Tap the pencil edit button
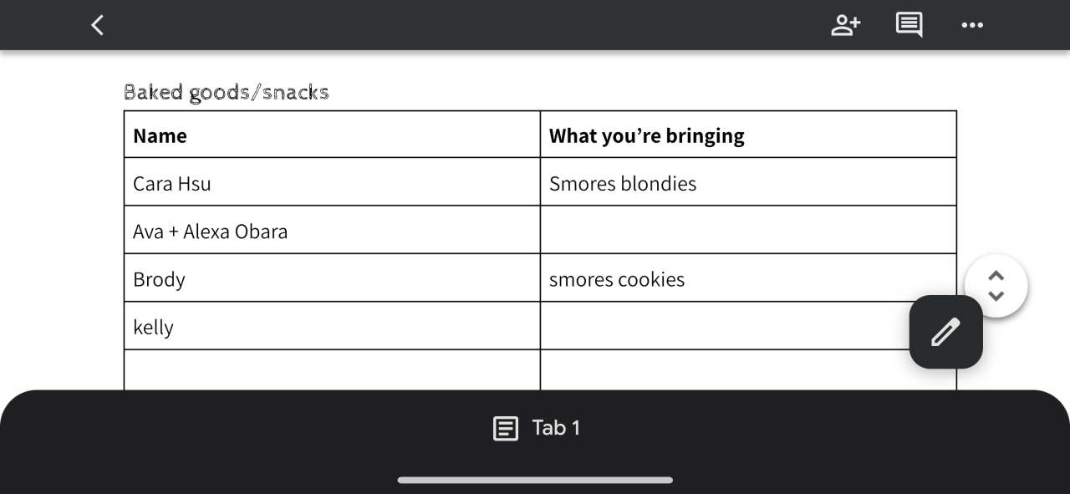 pos(945,332)
